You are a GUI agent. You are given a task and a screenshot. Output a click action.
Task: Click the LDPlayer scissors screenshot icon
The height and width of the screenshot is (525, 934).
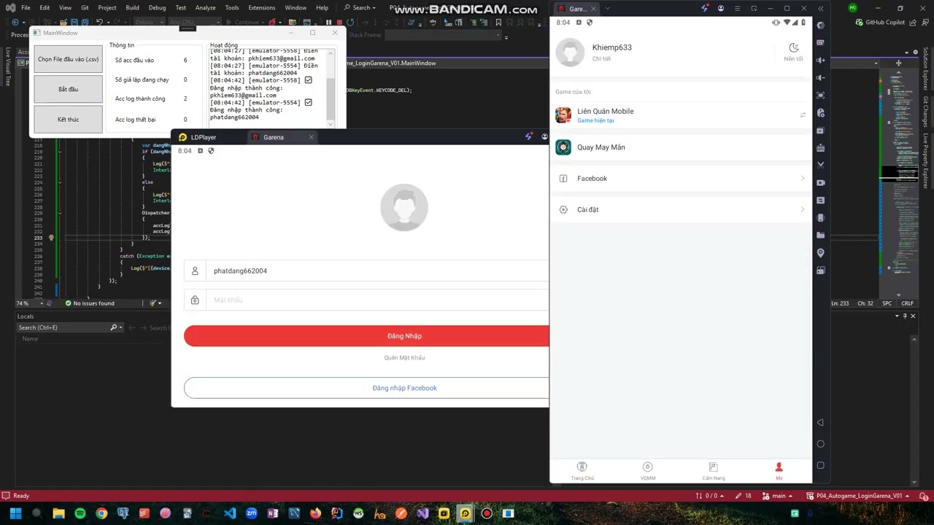(x=821, y=166)
